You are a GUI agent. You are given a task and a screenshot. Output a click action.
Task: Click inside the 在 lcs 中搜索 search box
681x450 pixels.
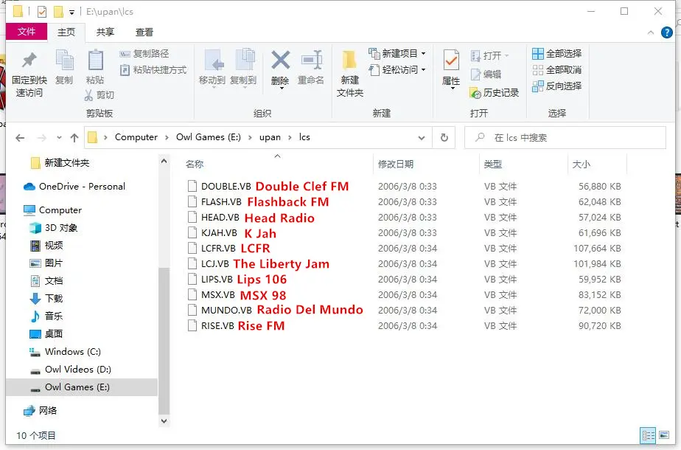[x=565, y=138]
